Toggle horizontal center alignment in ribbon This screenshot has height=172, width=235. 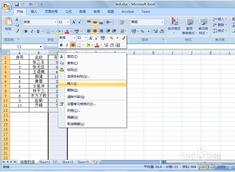coord(95,31)
